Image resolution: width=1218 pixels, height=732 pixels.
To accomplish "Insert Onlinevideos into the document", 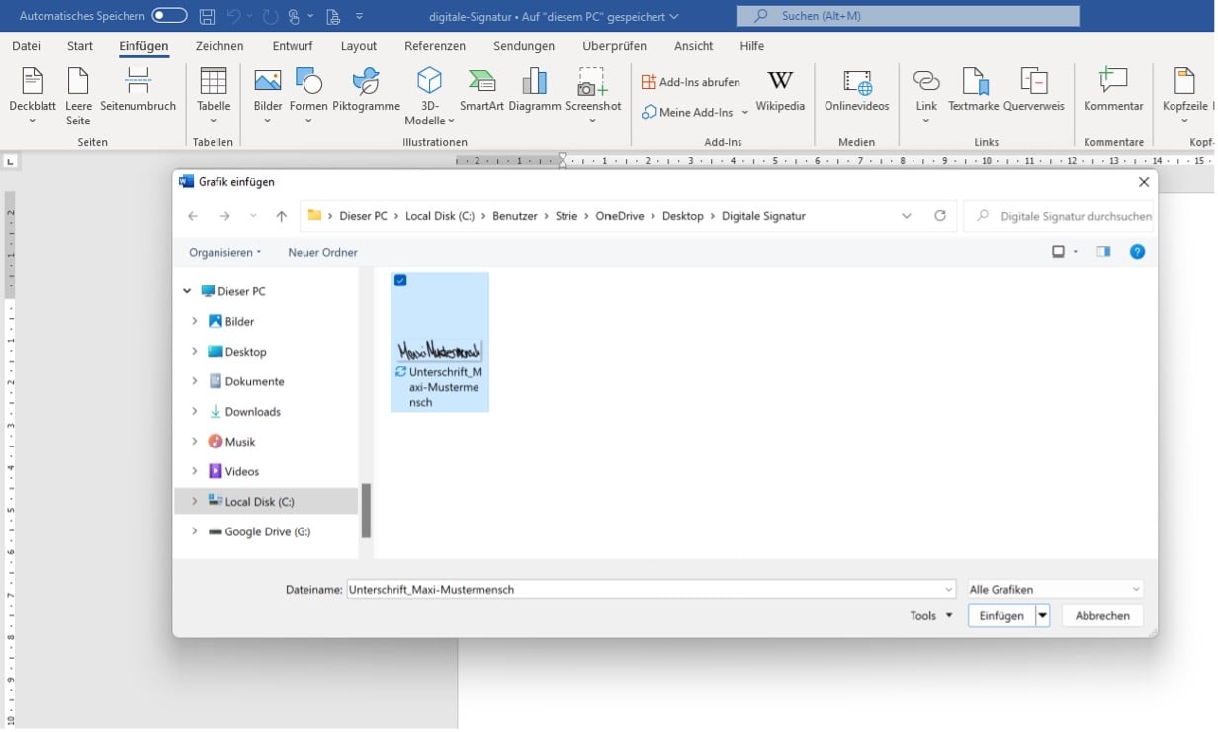I will pos(856,91).
